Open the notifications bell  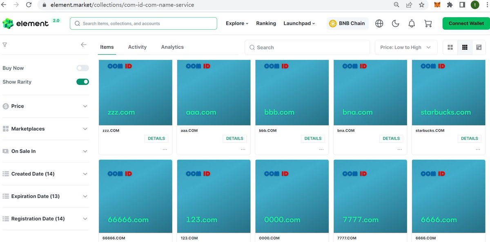point(412,24)
